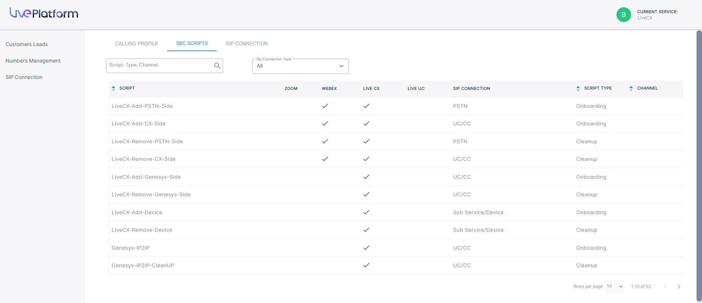Viewport: 702px width, 303px height.
Task: Select the Genesys-IP2IP-CleanUP script name
Action: [x=143, y=265]
